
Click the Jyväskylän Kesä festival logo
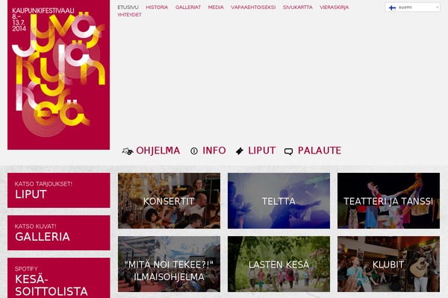pos(58,74)
